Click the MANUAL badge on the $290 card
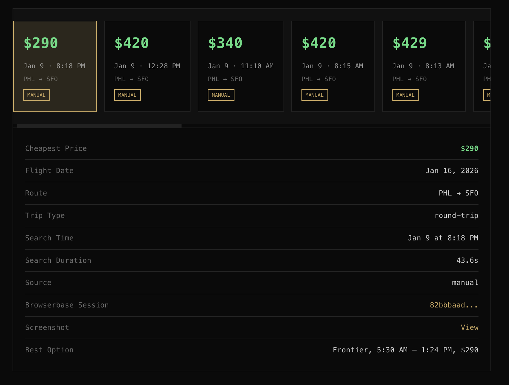The height and width of the screenshot is (385, 509). coord(36,95)
